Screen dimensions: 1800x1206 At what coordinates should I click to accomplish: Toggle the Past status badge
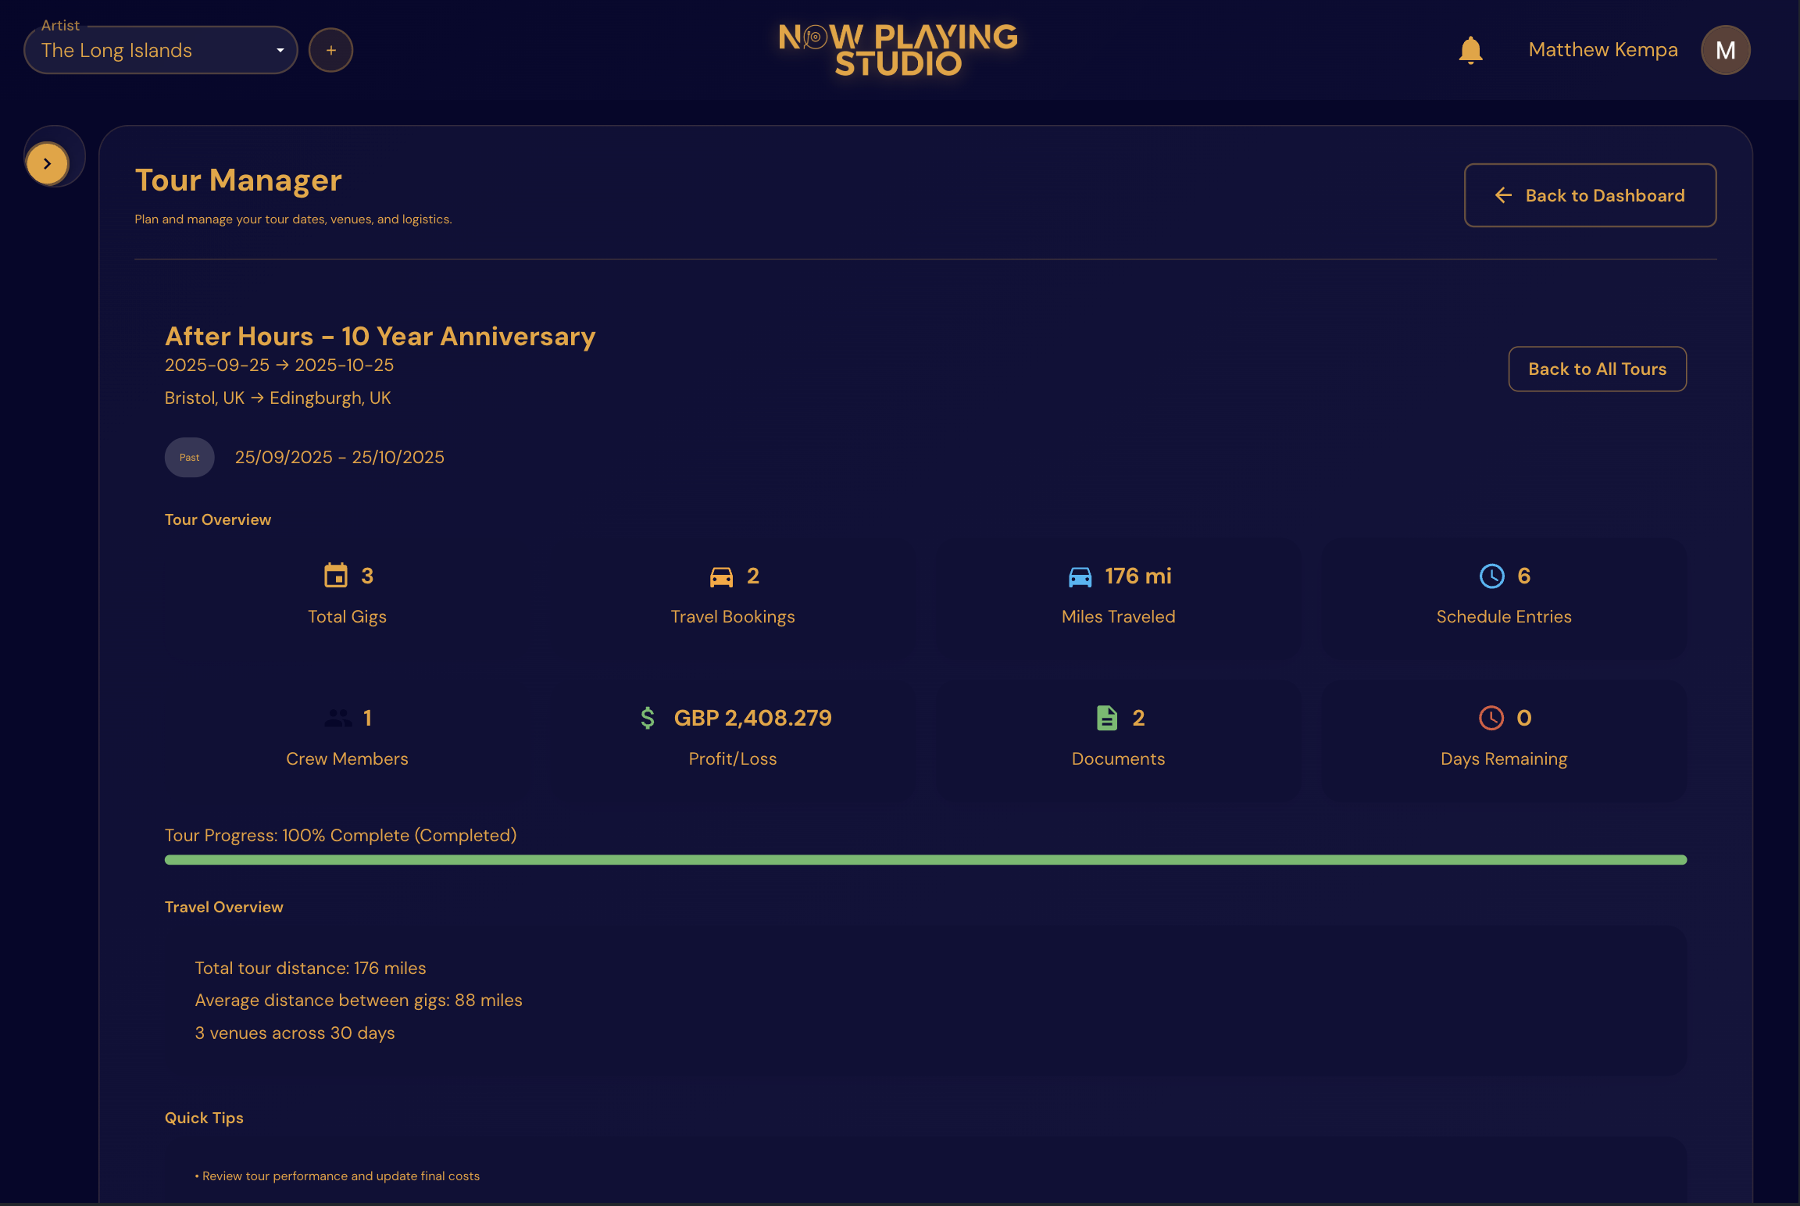coord(189,457)
